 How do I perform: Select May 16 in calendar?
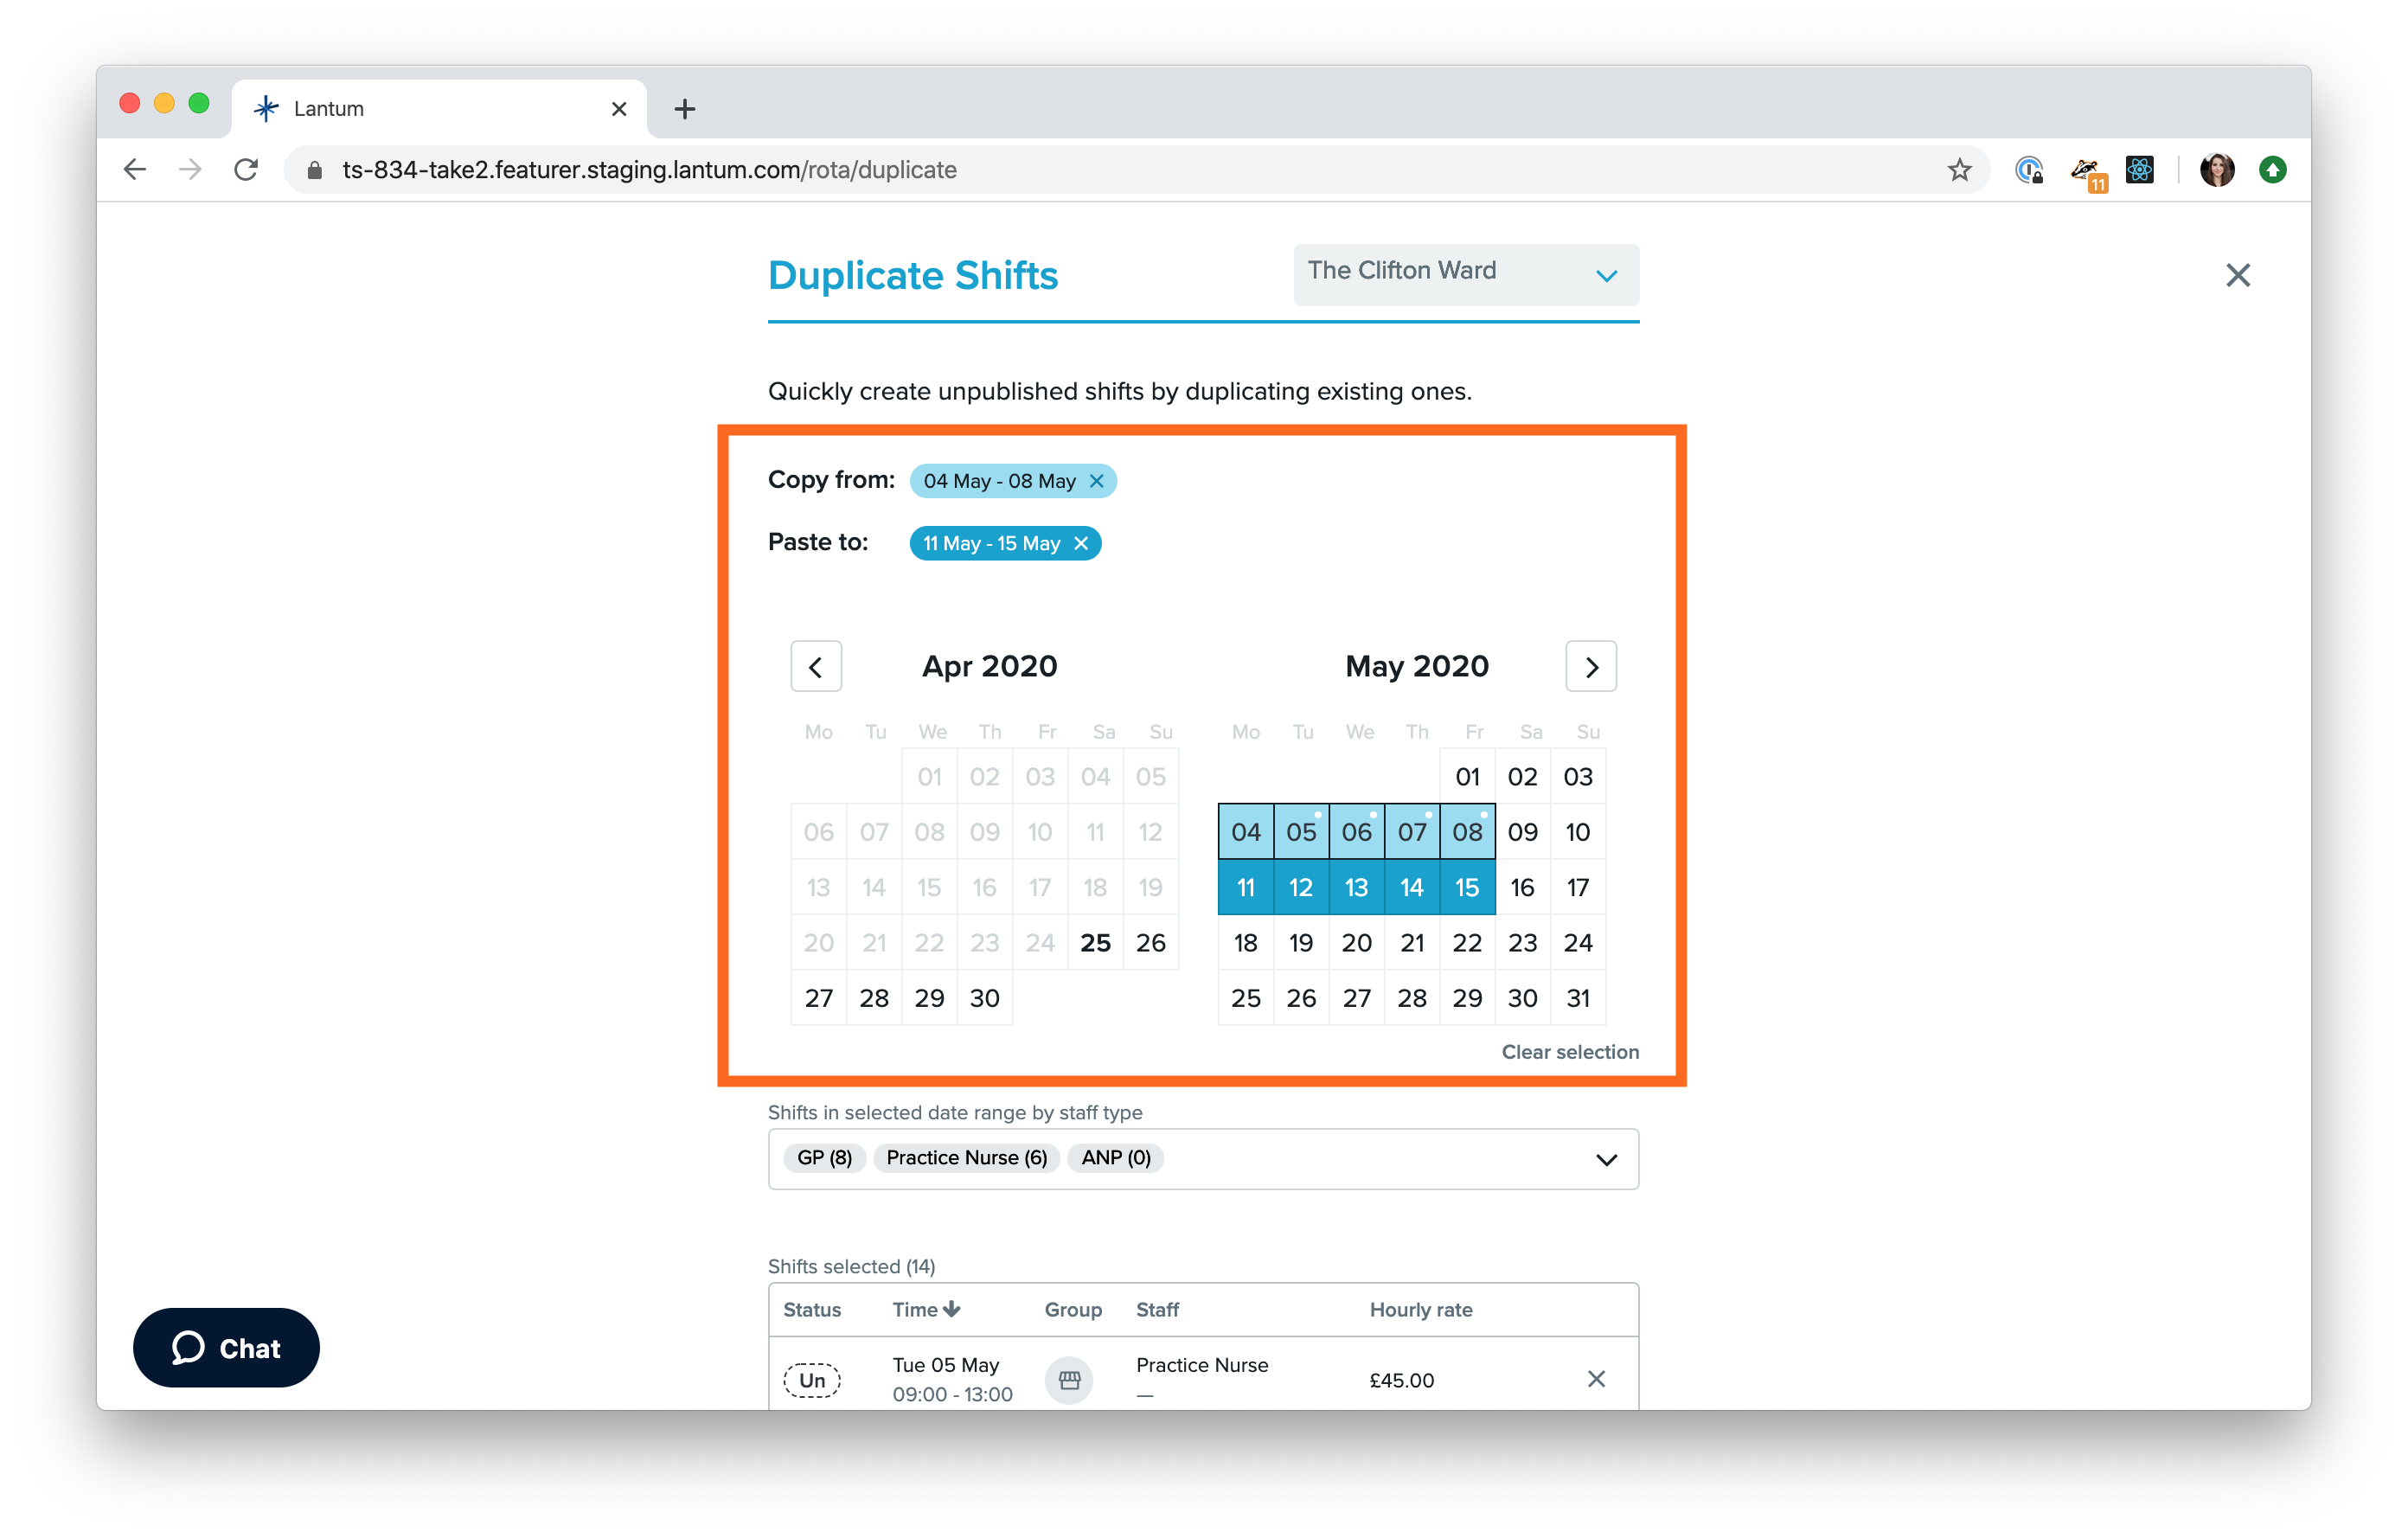(x=1522, y=887)
